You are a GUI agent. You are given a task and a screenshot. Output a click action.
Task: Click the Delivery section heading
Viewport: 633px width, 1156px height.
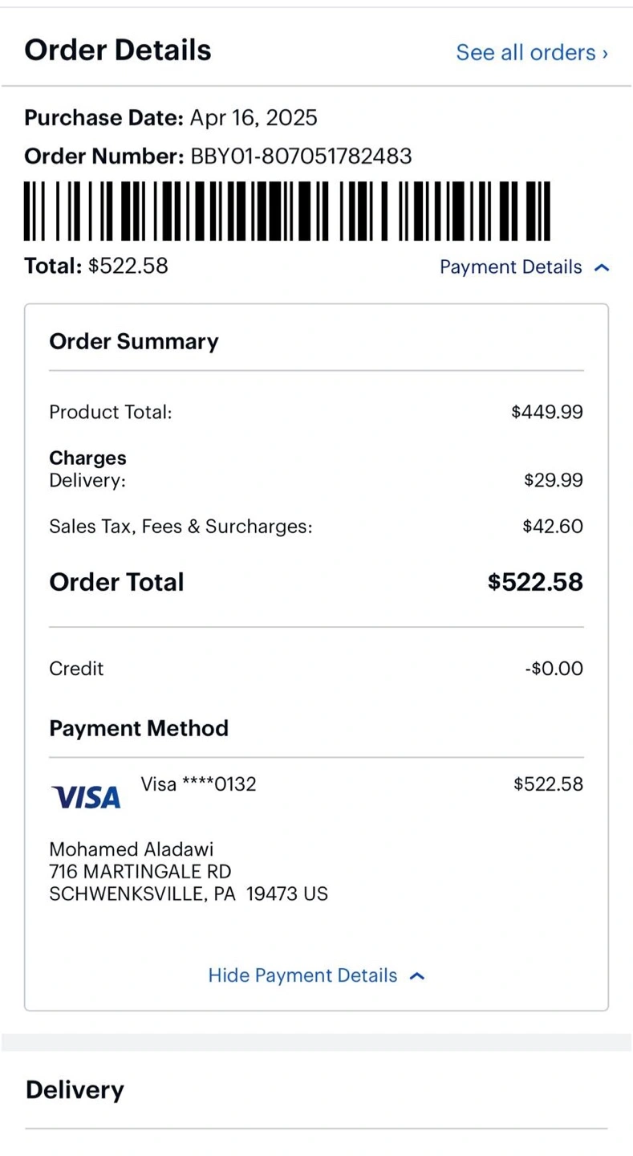[x=75, y=1089]
